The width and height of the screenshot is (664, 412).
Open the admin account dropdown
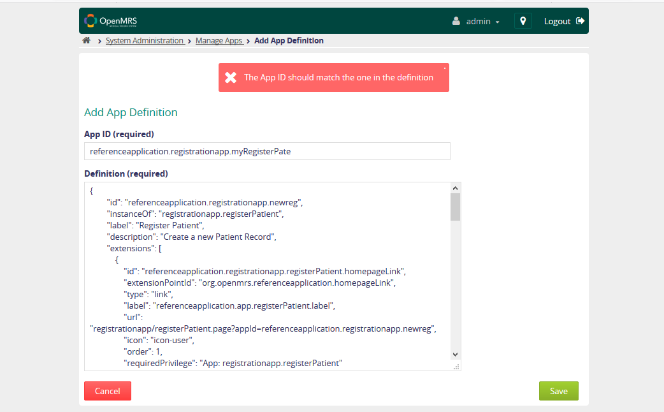[482, 21]
